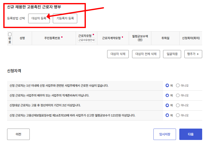The image size is (207, 144).
Task: Toggle the select-all checkbox in table header
Action: tap(10, 34)
